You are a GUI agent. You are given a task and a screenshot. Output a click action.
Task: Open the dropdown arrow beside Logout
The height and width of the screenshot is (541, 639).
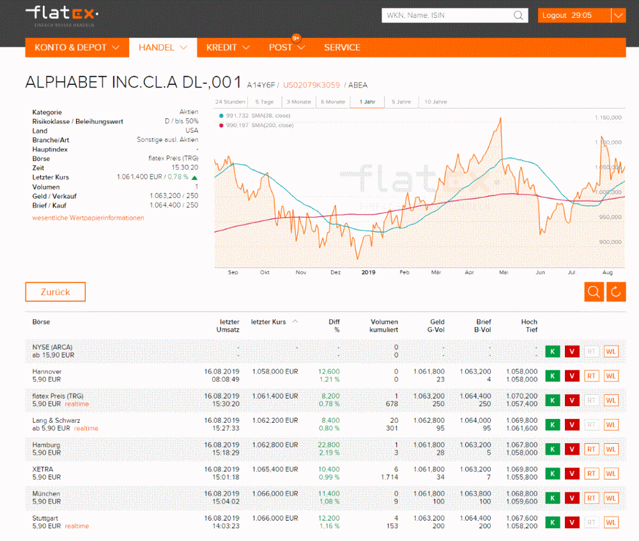click(x=618, y=15)
